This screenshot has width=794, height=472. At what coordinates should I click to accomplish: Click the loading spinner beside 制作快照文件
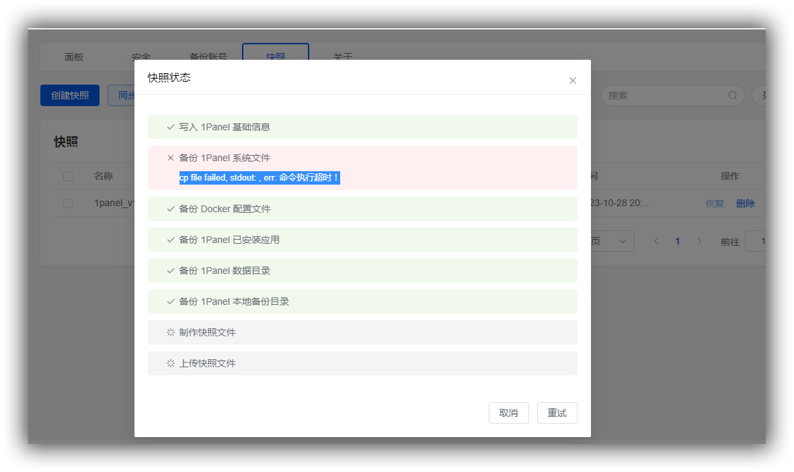171,332
